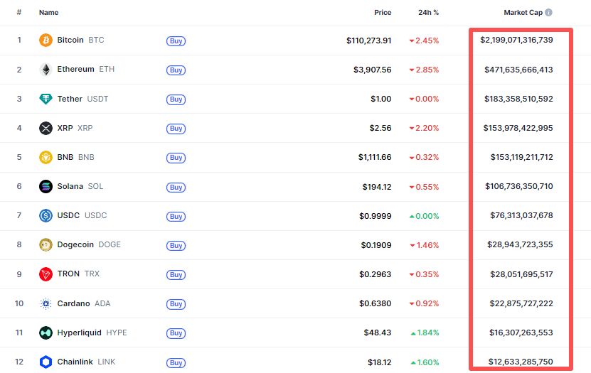
Task: Click the Dogecoin logo icon
Action: (x=46, y=245)
